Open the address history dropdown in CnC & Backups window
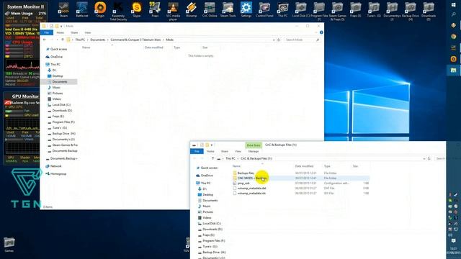 (x=424, y=158)
